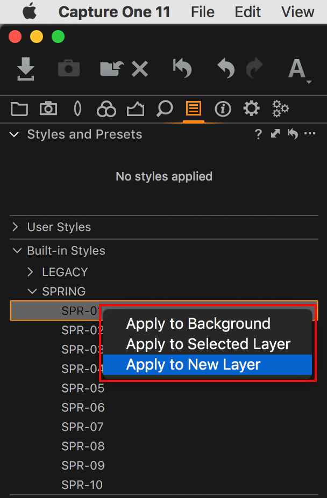The height and width of the screenshot is (498, 327).
Task: Click the Import images toolbar icon
Action: (26, 69)
